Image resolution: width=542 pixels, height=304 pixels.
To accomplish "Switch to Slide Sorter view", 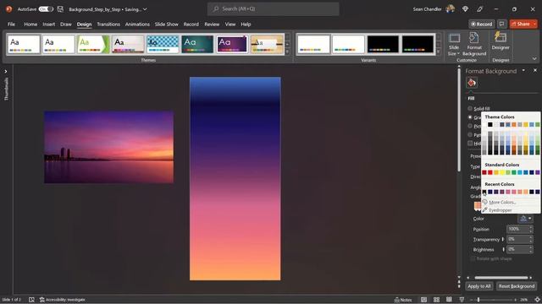I will coord(437,300).
